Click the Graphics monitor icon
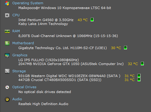 tap(7, 55)
